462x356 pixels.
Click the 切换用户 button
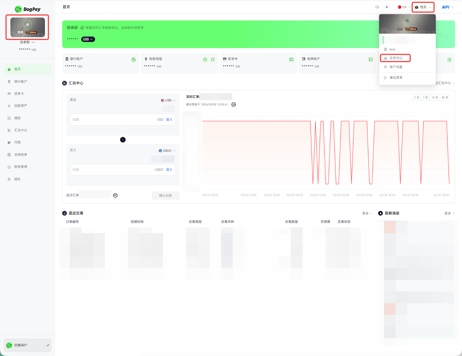tap(28, 345)
